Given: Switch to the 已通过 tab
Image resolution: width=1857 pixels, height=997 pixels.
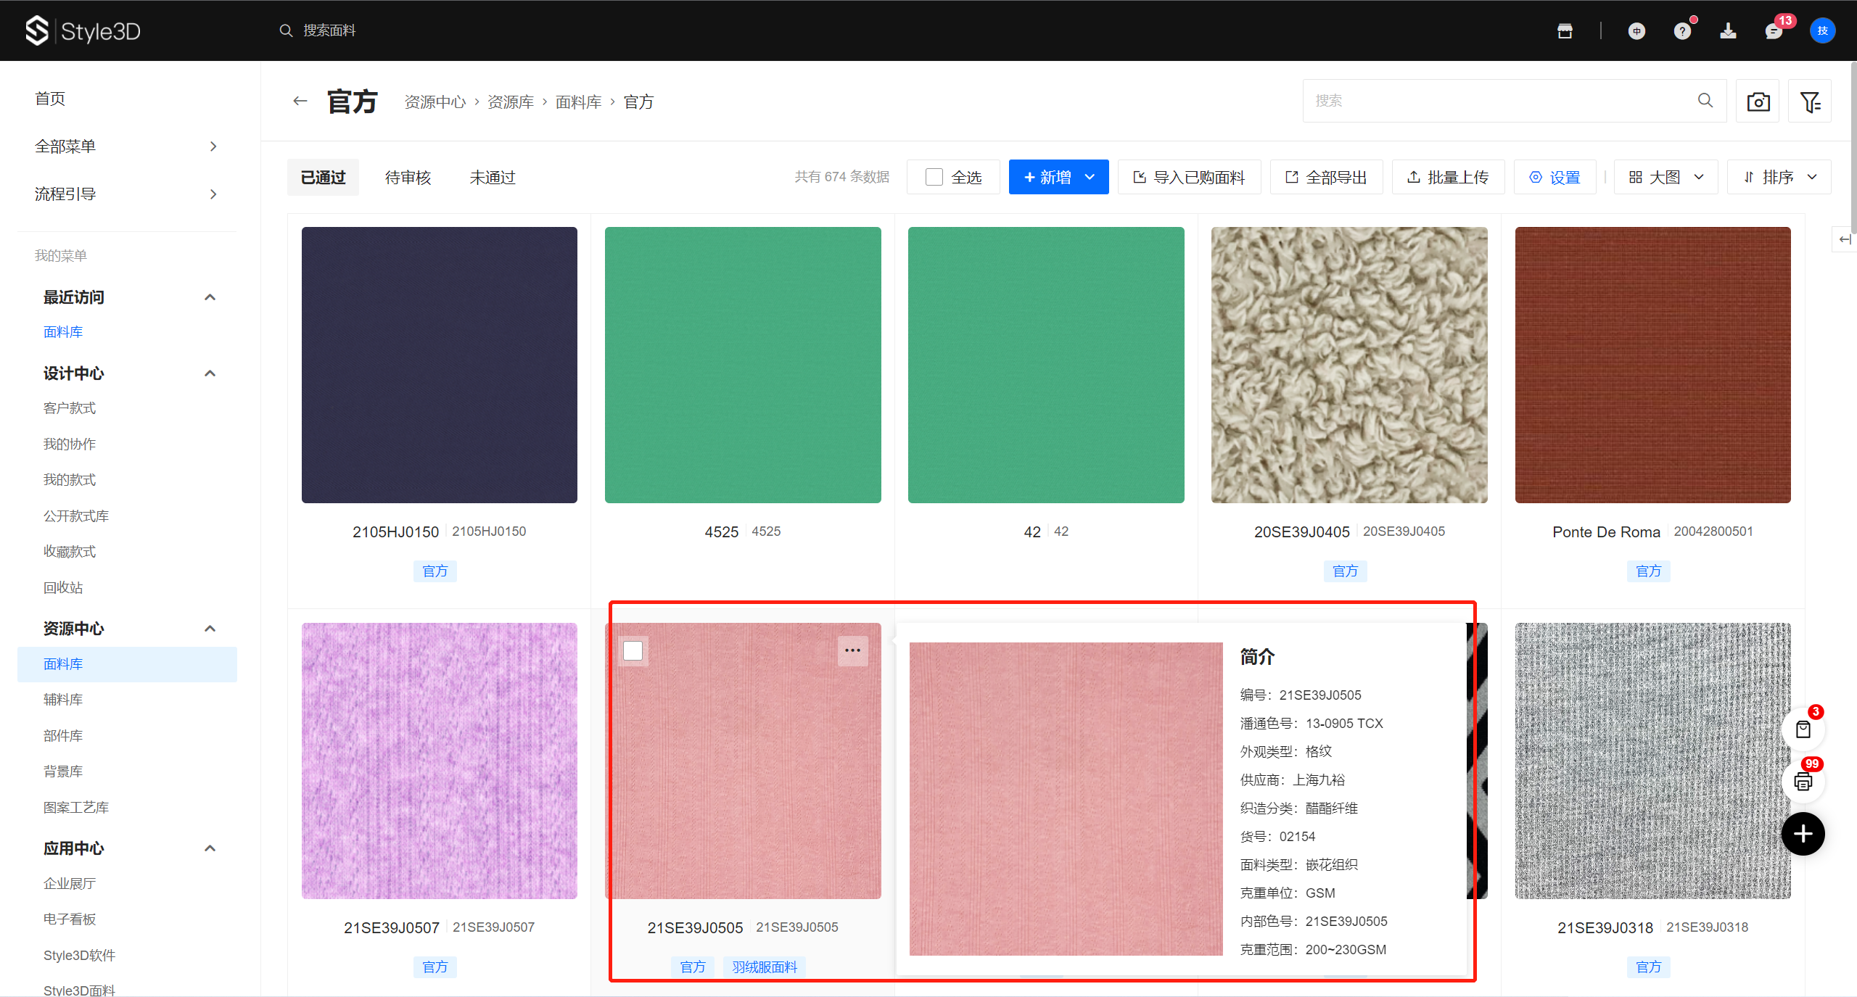Looking at the screenshot, I should [x=324, y=178].
